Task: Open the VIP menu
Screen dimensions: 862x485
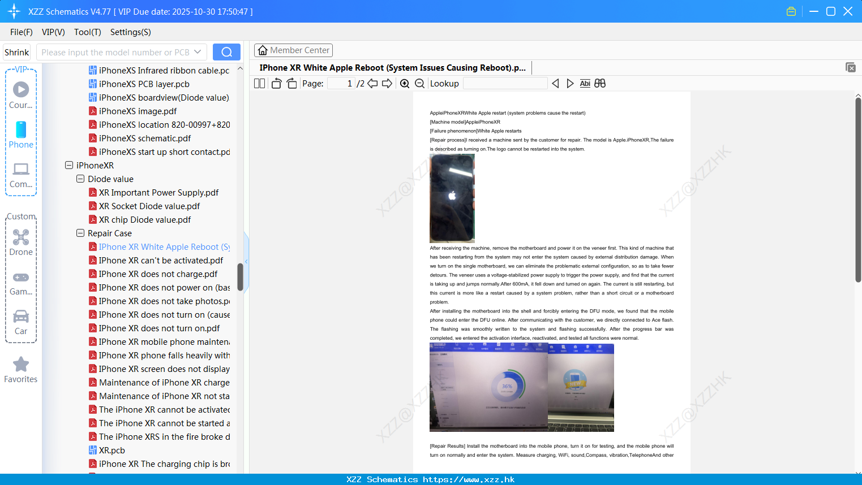Action: tap(53, 32)
